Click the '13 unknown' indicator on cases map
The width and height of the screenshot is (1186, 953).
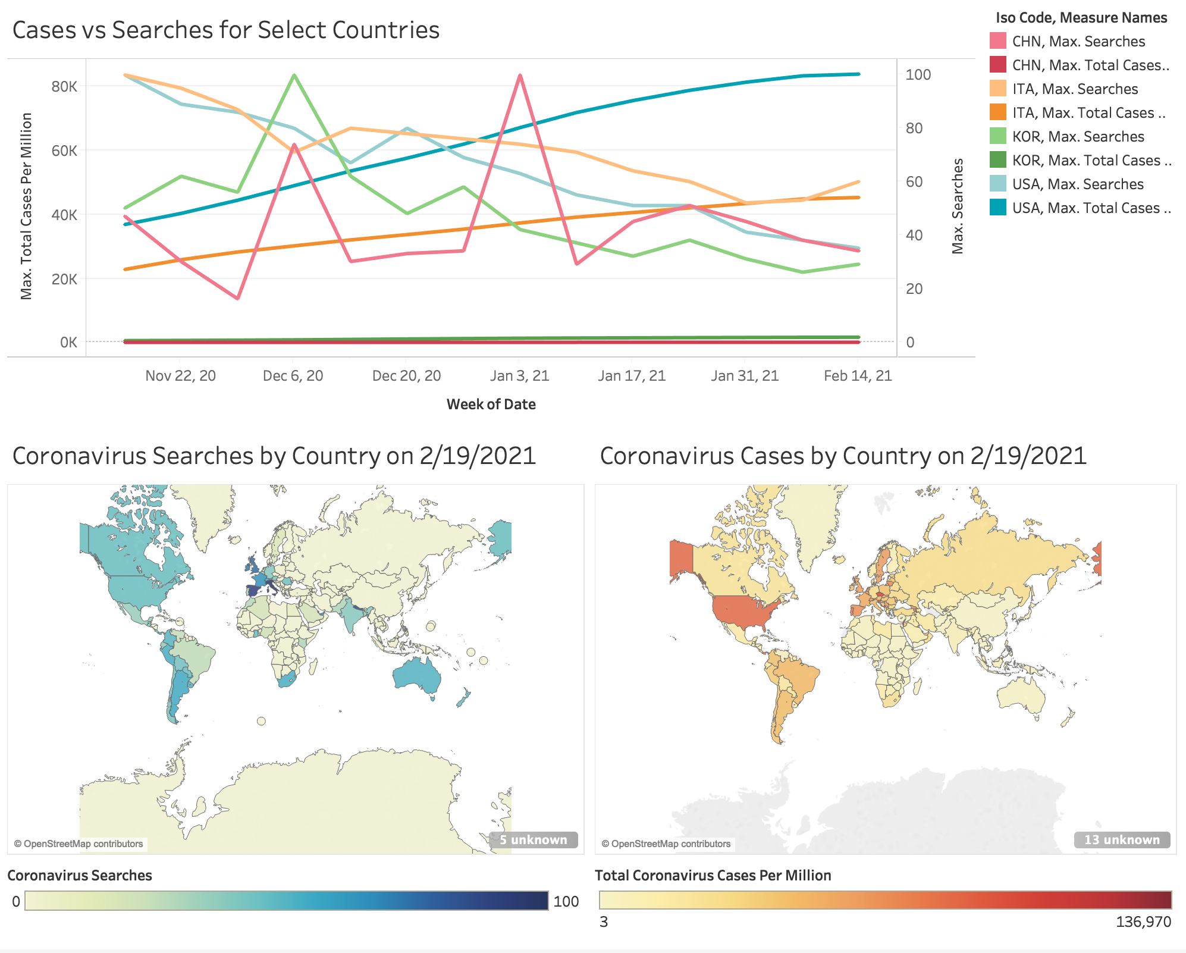tap(1122, 840)
